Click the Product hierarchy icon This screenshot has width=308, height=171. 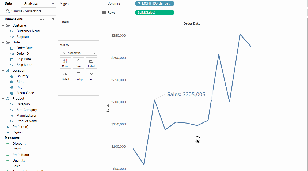(x=8, y=99)
